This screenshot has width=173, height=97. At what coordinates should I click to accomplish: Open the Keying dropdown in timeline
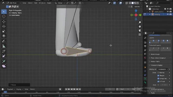coord(20,89)
